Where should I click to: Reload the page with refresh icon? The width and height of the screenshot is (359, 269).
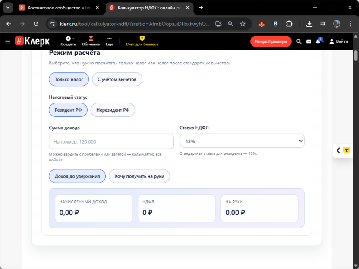pyautogui.click(x=36, y=24)
